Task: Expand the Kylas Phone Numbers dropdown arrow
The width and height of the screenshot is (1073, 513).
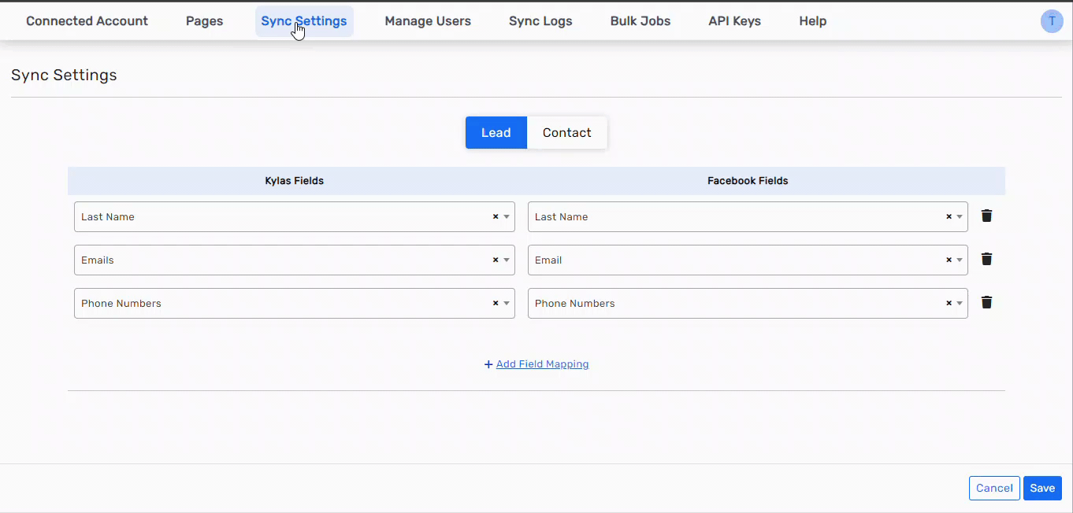Action: tap(507, 304)
